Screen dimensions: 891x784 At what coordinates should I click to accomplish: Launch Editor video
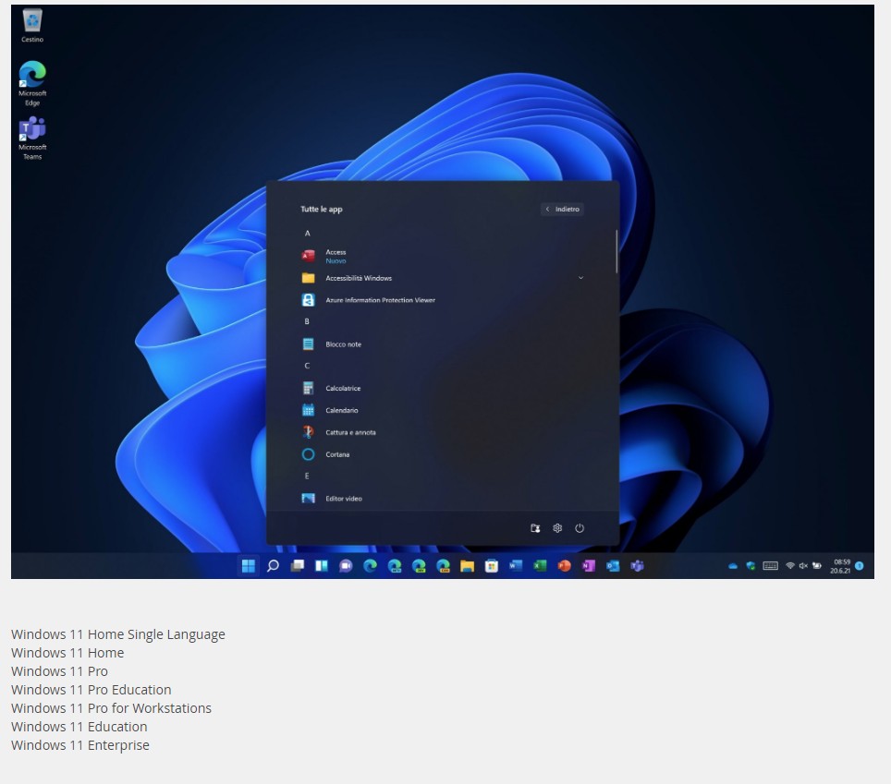332,499
